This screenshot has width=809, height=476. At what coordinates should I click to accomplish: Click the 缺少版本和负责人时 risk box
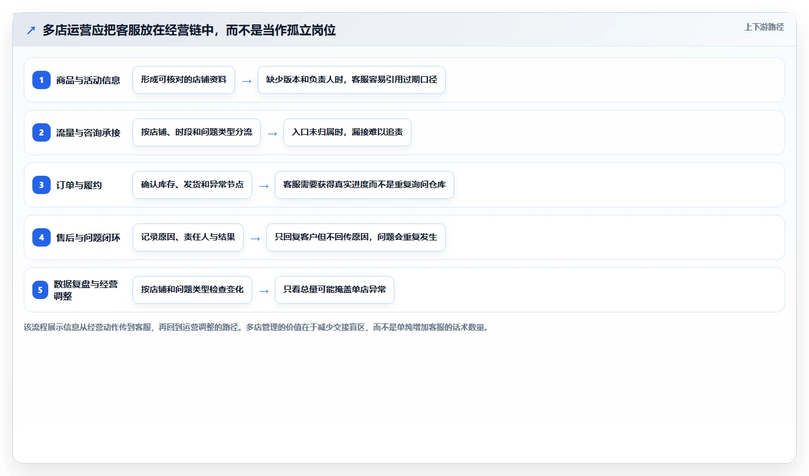[352, 80]
